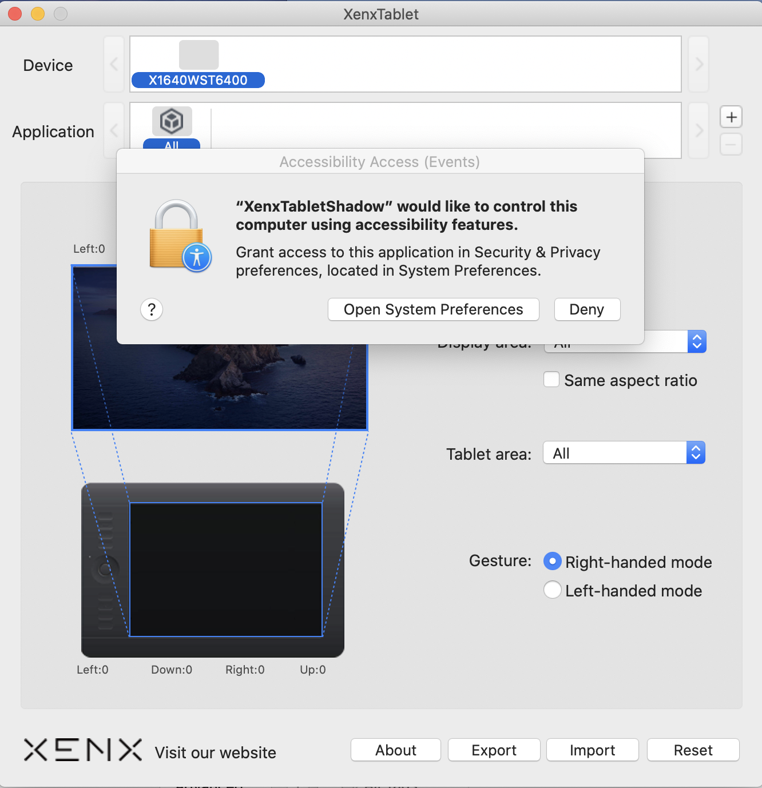Click the tablet active area preview
The width and height of the screenshot is (762, 788).
[x=226, y=570]
